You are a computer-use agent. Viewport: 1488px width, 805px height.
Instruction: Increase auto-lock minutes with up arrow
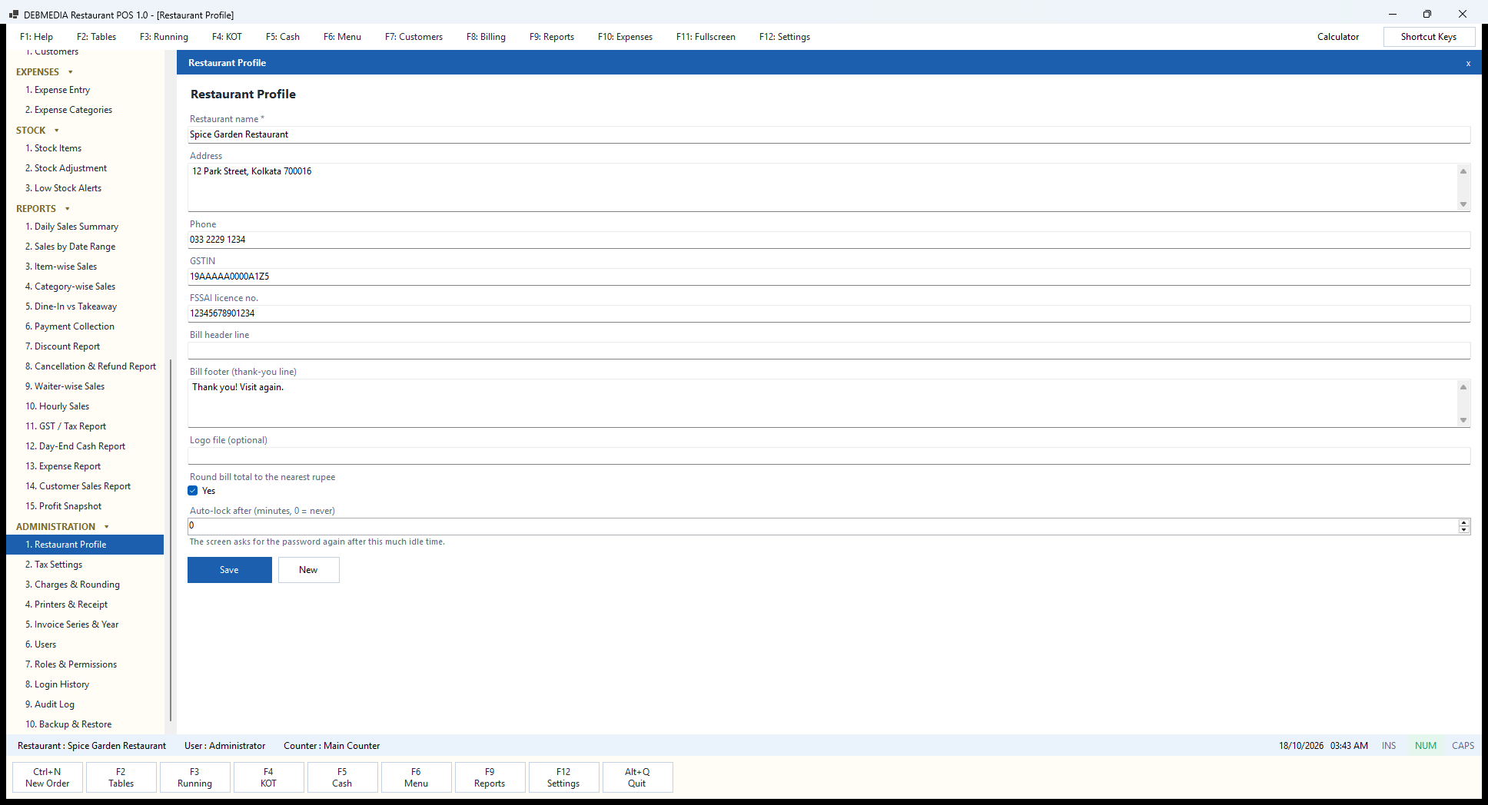click(x=1464, y=522)
